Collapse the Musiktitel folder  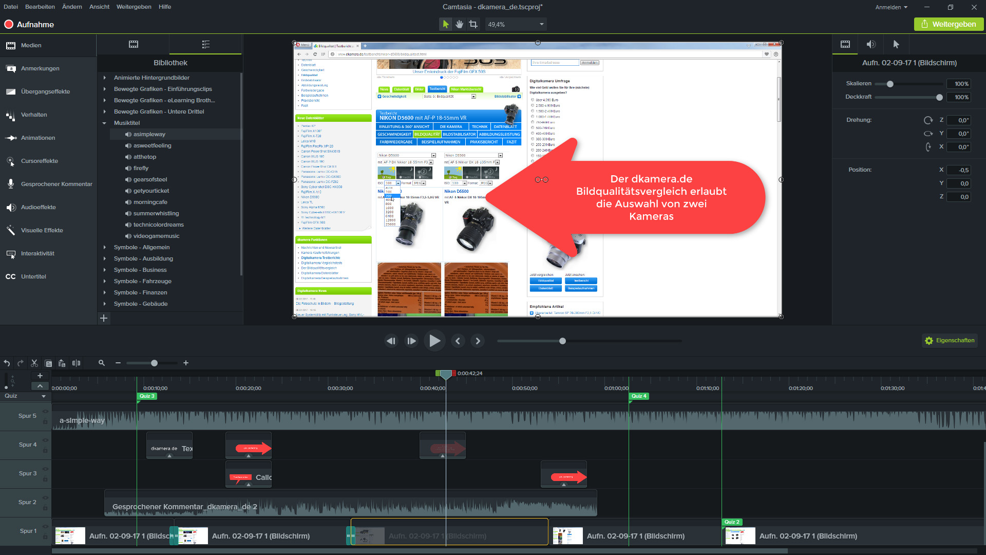tap(105, 123)
